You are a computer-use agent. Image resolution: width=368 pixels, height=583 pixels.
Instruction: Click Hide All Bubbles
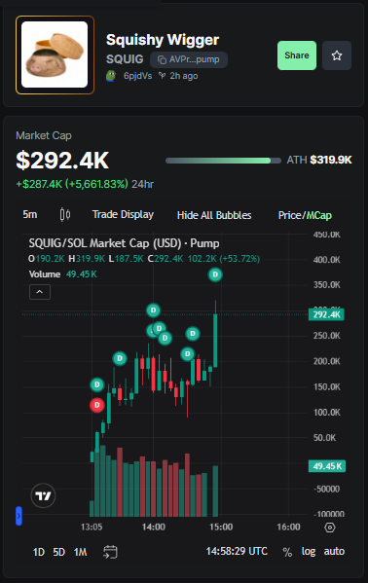click(x=214, y=215)
